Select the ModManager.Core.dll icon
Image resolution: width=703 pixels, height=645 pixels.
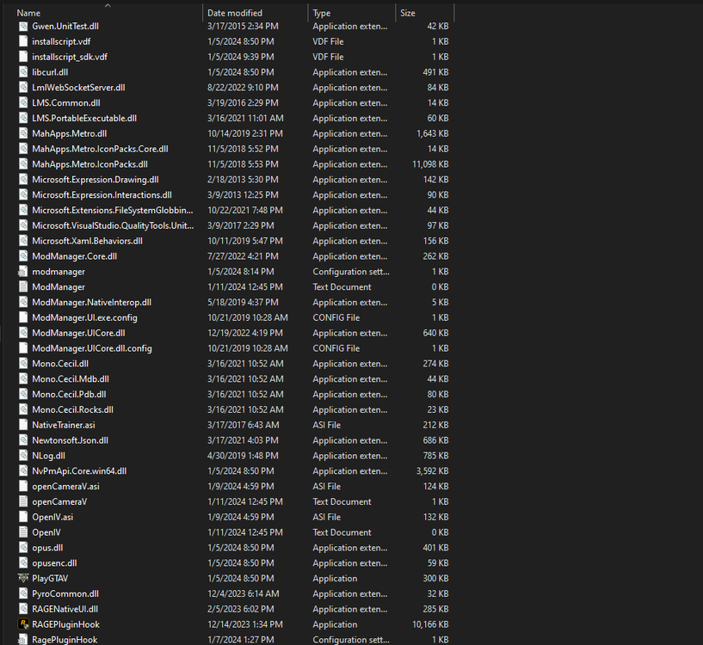coord(23,255)
